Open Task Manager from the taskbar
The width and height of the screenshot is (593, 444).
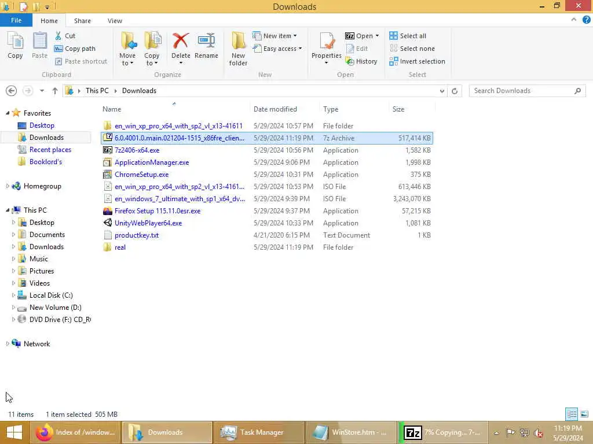[x=259, y=432]
